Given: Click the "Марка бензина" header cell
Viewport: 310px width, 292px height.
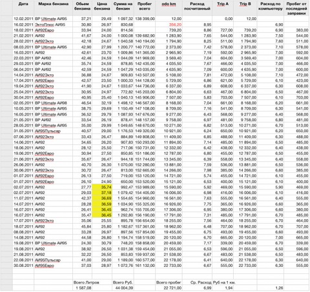Looking at the screenshot, I should [54, 8].
